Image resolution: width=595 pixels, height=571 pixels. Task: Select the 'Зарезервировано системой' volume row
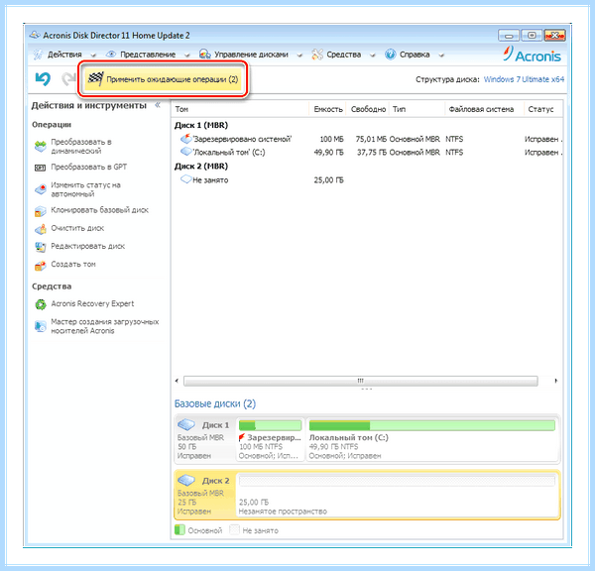pyautogui.click(x=367, y=139)
